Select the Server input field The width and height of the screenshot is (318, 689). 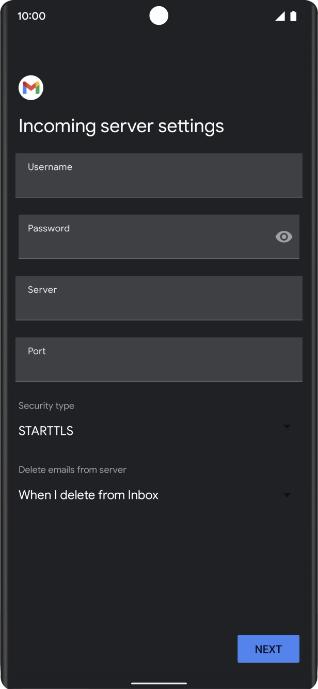[159, 298]
